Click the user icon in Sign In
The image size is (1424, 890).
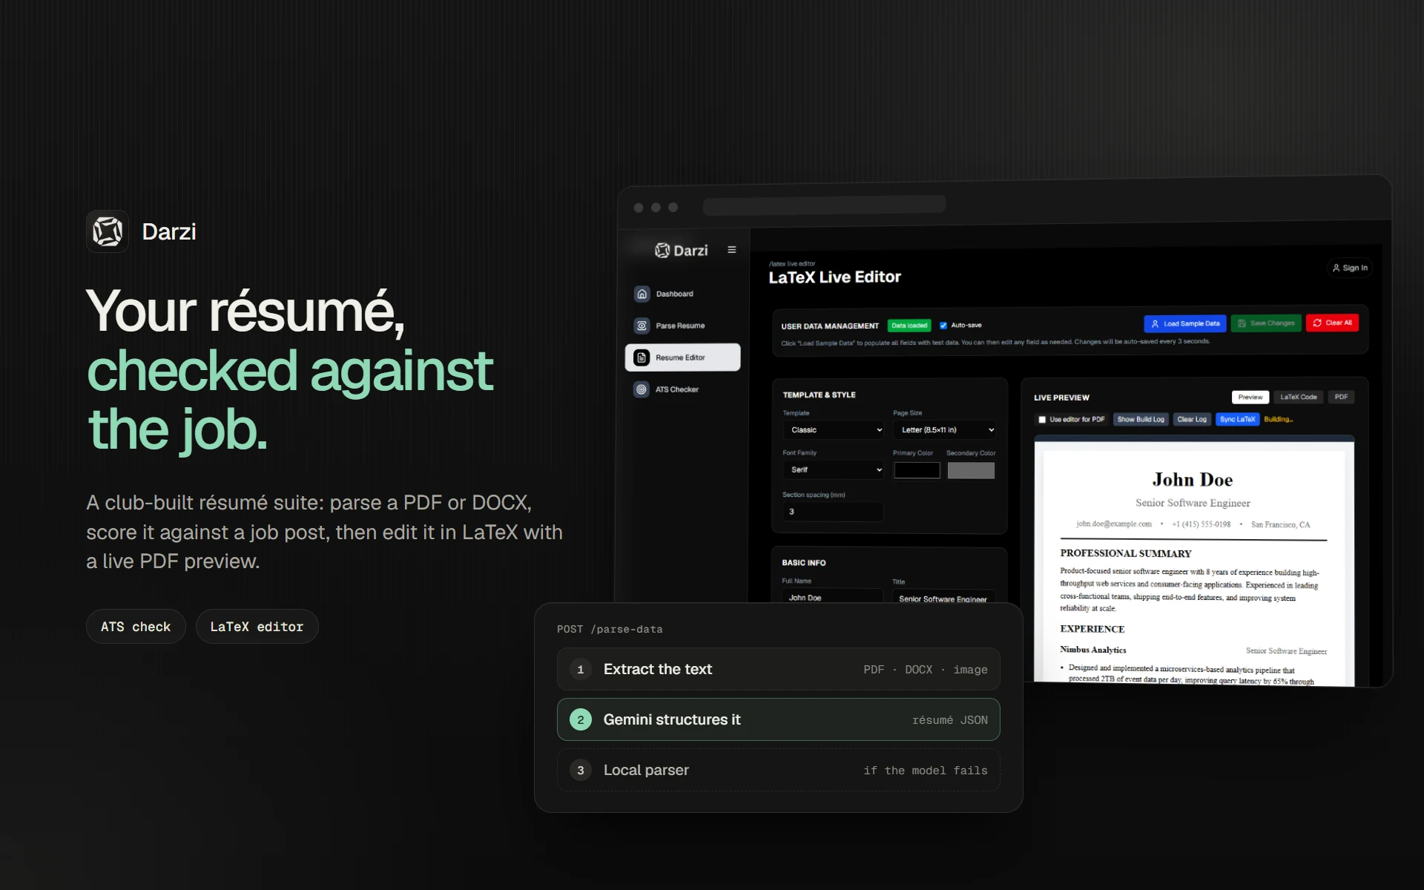pyautogui.click(x=1336, y=268)
